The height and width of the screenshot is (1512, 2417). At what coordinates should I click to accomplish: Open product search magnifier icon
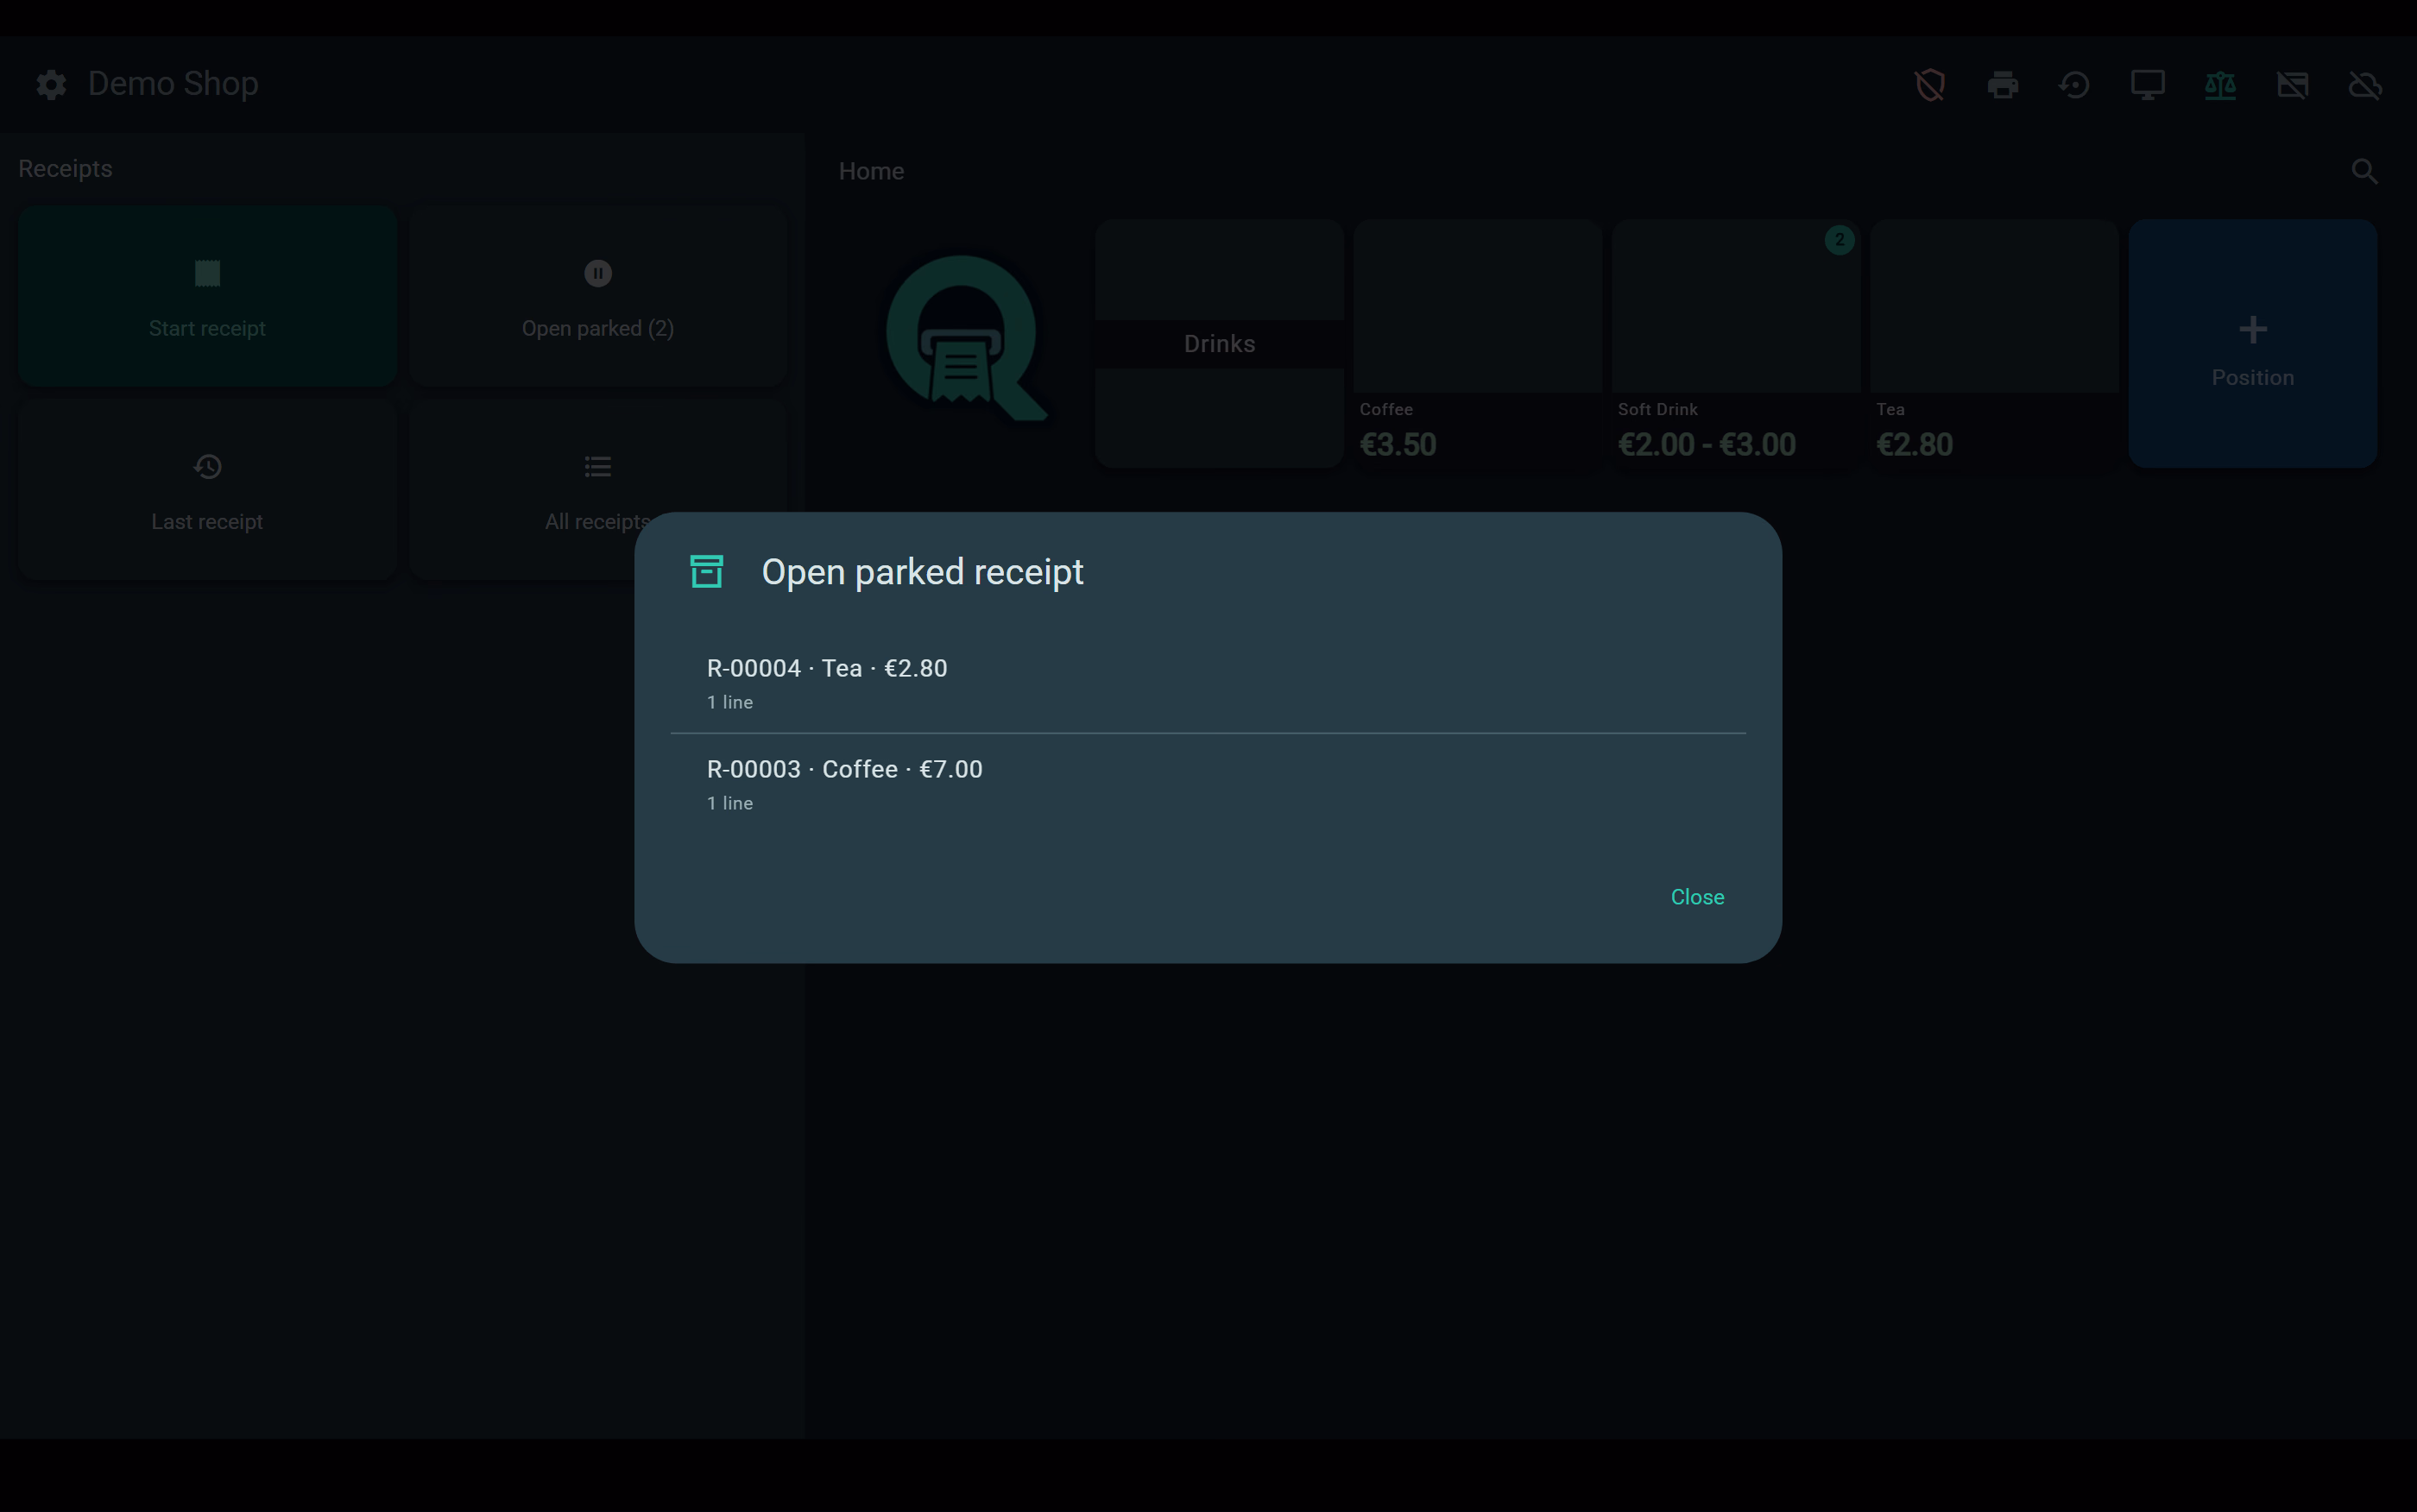(2364, 172)
